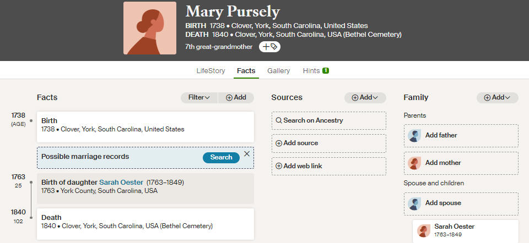Follow the Sarah Oester daughter link
The image size is (529, 243).
[x=121, y=182]
